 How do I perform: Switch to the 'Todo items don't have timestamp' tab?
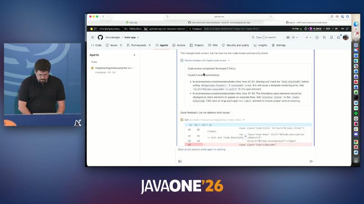(x=219, y=23)
